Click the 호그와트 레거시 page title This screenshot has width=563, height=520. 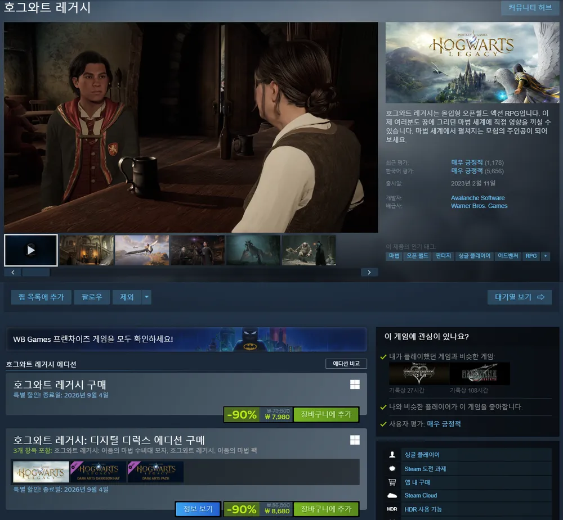(47, 7)
